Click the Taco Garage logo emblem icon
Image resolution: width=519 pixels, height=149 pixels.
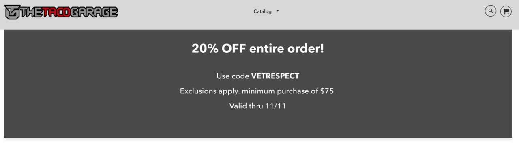coord(11,12)
